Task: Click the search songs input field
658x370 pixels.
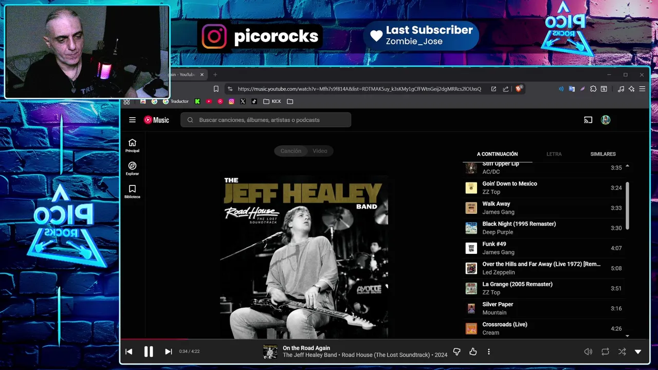Action: (x=266, y=120)
